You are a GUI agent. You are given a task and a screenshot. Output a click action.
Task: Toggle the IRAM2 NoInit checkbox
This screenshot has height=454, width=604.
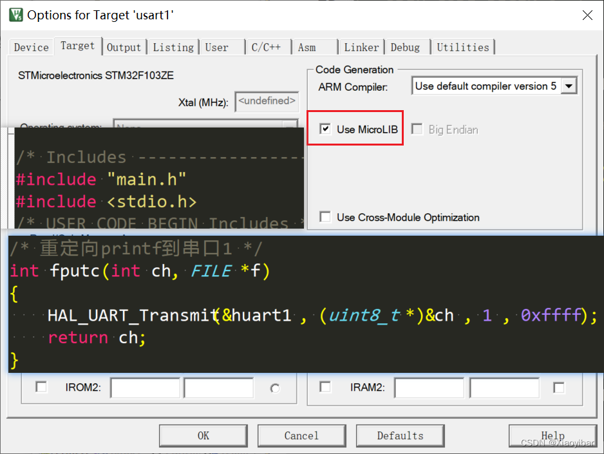(x=558, y=388)
